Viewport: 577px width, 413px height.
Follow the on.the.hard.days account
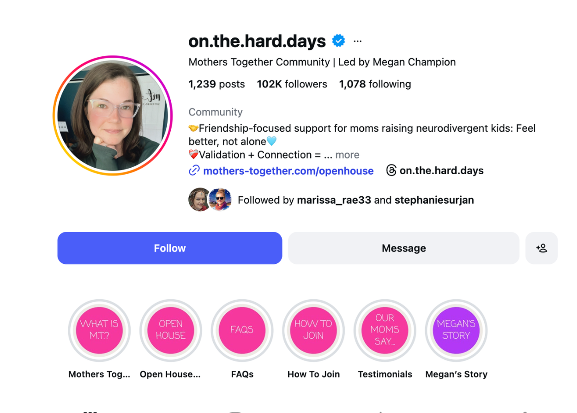coord(170,248)
